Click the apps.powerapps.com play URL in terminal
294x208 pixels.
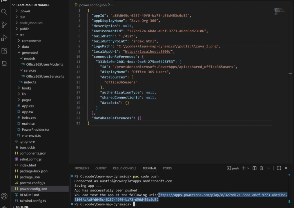pyautogui.click(x=181, y=197)
